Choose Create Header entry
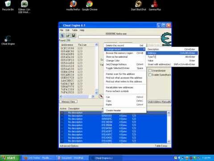The height and width of the screenshot is (161, 214). click(x=124, y=110)
